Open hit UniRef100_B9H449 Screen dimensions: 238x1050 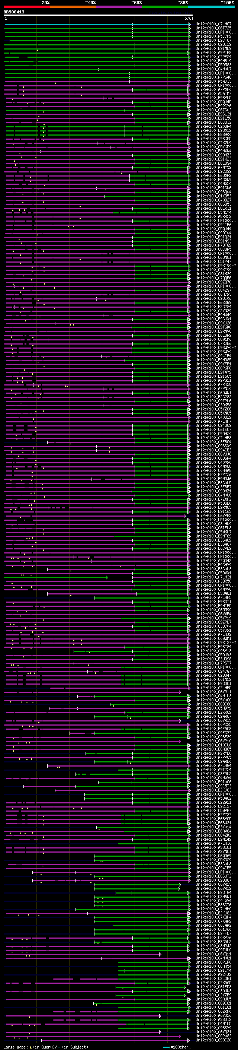pos(213,315)
